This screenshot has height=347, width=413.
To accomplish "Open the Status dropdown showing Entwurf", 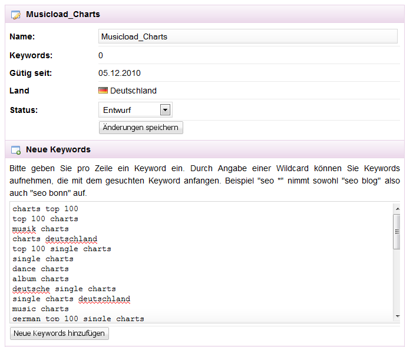I will click(136, 110).
